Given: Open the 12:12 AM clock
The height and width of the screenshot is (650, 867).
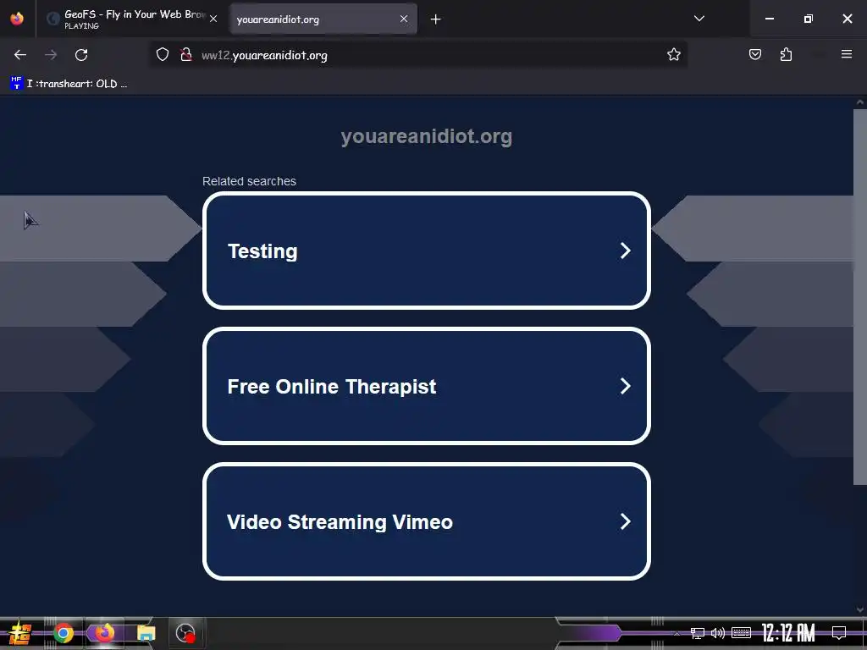Looking at the screenshot, I should point(788,632).
